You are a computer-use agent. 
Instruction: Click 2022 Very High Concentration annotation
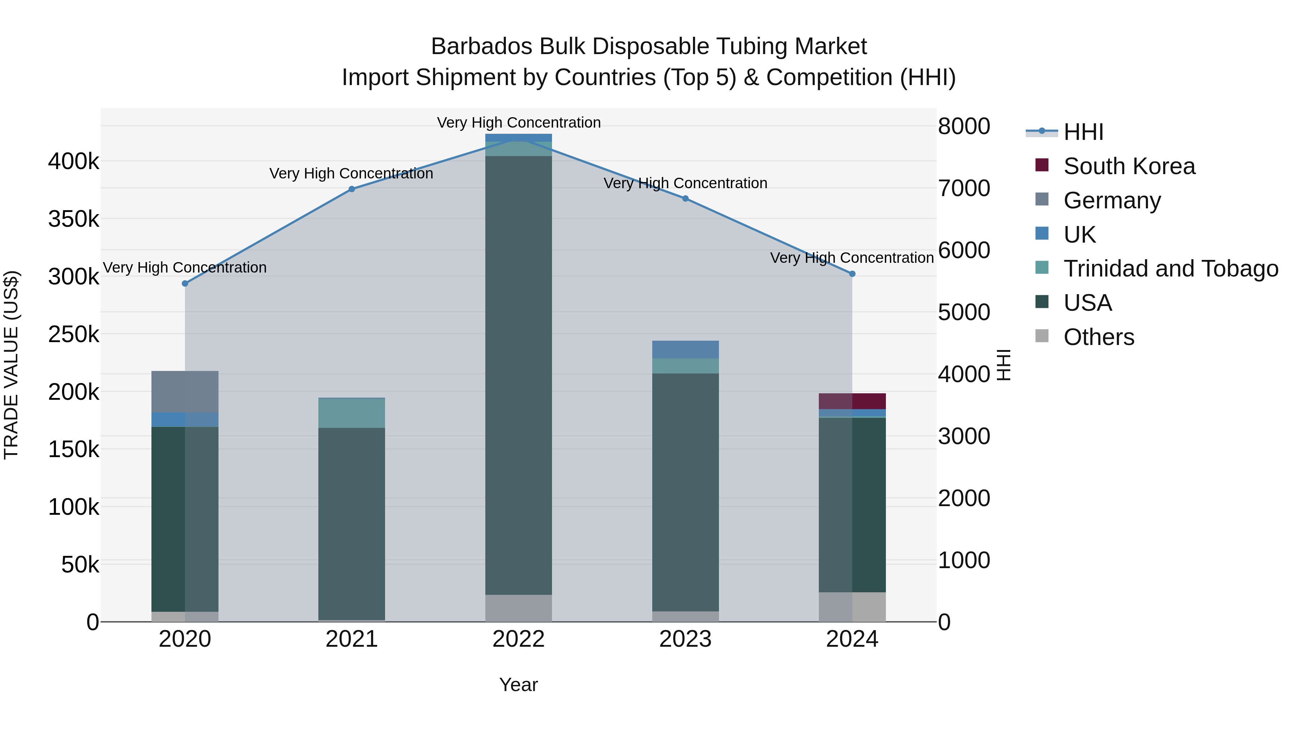pyautogui.click(x=518, y=123)
